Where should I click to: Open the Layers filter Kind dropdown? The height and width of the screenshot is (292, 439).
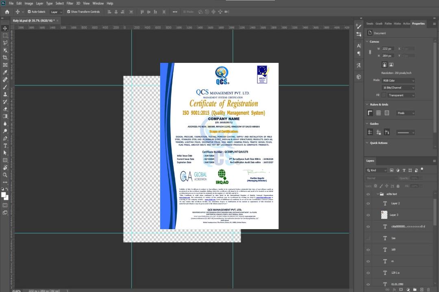pos(376,170)
